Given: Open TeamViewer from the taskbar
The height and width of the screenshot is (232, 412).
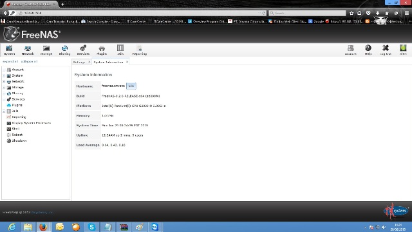Looking at the screenshot, I should click(154, 227).
